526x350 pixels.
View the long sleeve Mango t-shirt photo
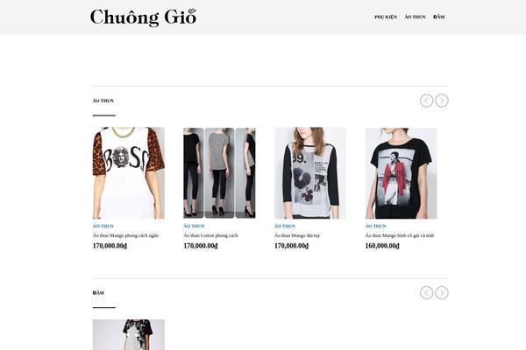pos(310,173)
